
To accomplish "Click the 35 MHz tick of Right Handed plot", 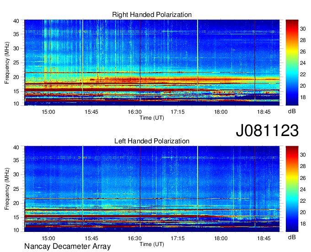I will click(16, 34).
